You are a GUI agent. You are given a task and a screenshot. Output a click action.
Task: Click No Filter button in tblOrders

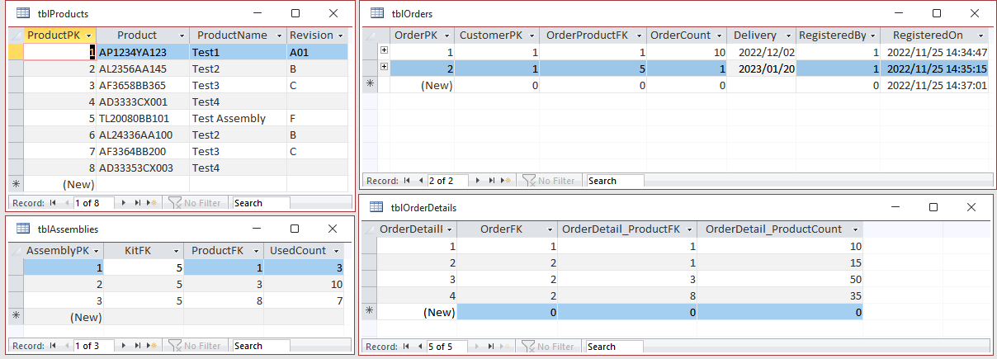(550, 181)
